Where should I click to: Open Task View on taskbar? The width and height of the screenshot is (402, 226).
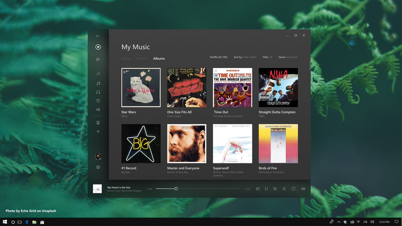[x=19, y=222]
